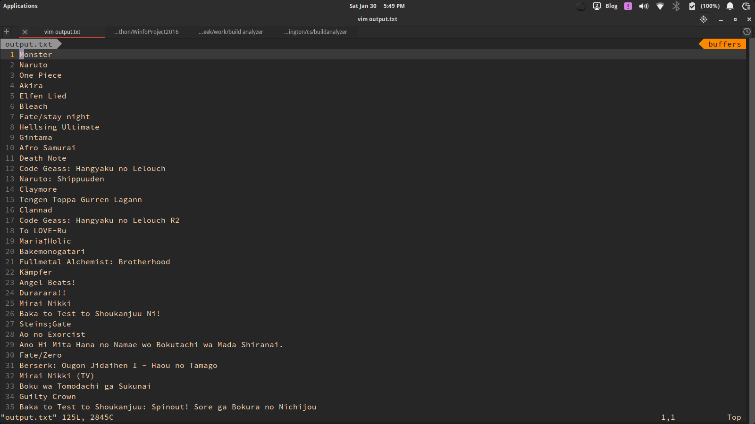The height and width of the screenshot is (424, 755).
Task: Place cursor on line Maria†Holic
Action: (x=45, y=241)
